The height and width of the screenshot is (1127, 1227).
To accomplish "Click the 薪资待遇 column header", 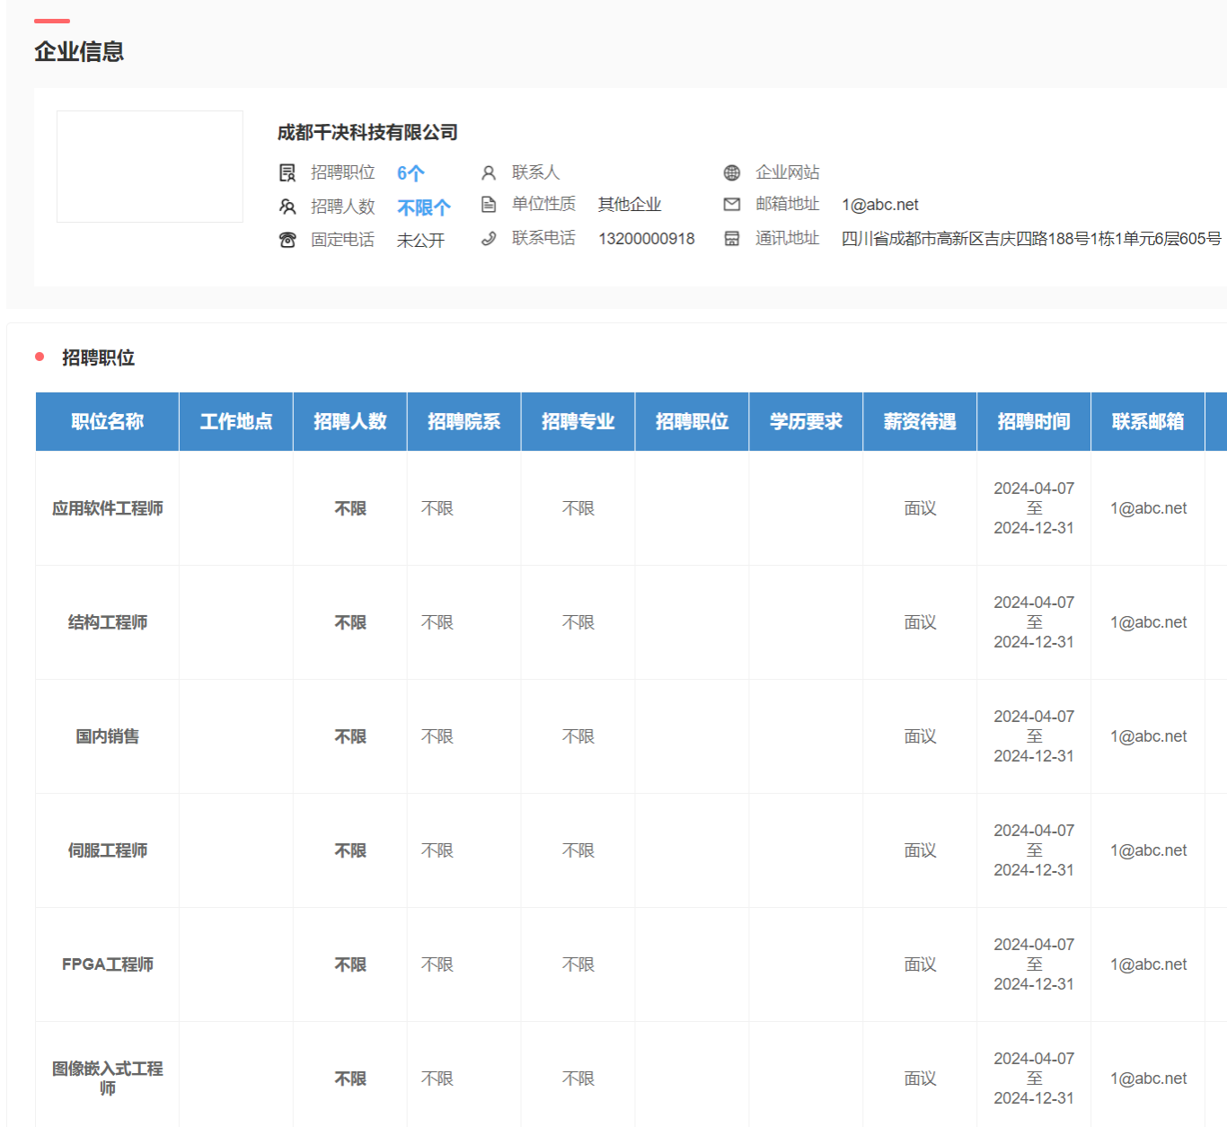I will coord(920,422).
